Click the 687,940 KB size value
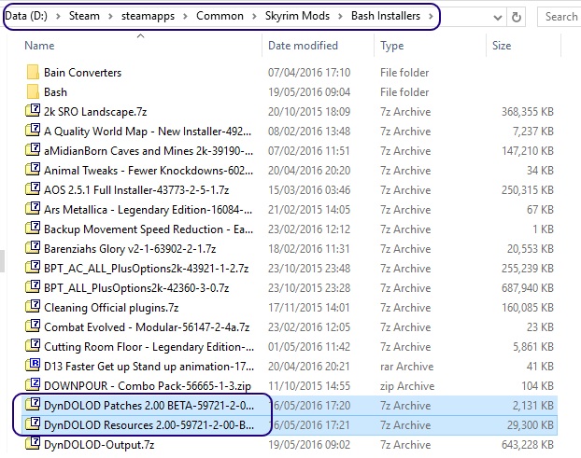The height and width of the screenshot is (458, 581). [x=527, y=288]
